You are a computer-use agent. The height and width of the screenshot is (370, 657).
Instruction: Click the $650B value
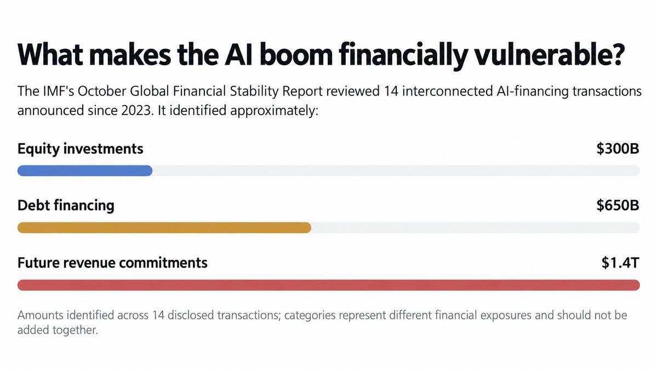(618, 206)
